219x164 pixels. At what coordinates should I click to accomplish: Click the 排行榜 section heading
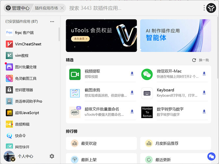pyautogui.click(x=71, y=131)
